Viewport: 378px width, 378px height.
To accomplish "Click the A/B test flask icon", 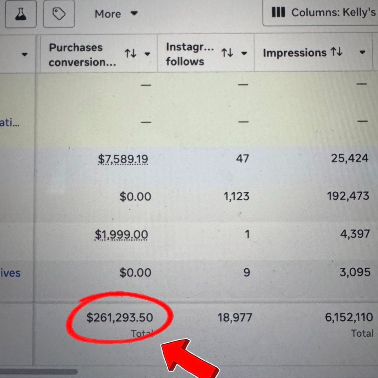I will (21, 14).
